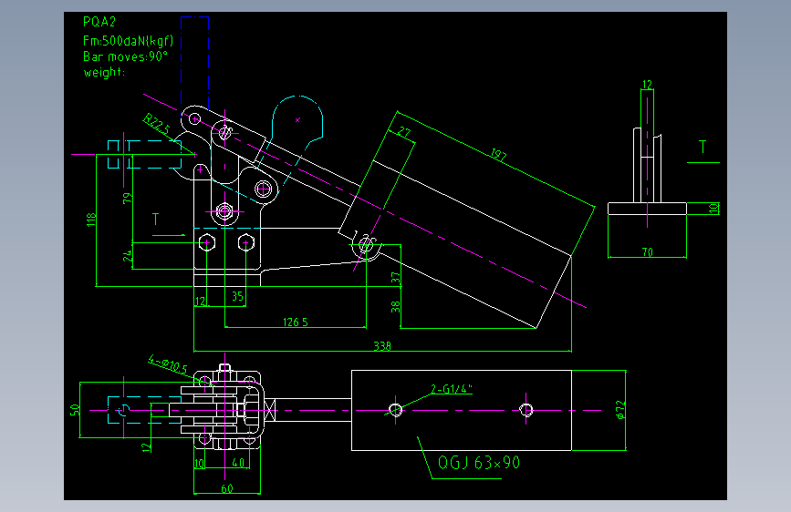
Task: Click the 4-Ø10.5 hole callout
Action: coord(168,364)
